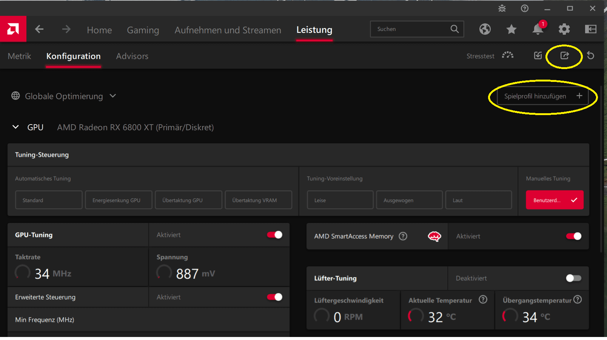
Task: Open settings gear icon
Action: [564, 29]
